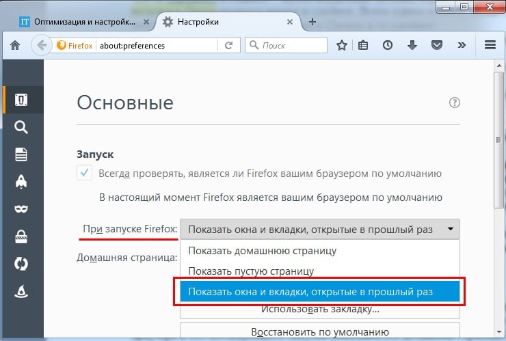Open the hamburger menu button
This screenshot has width=506, height=341.
point(490,46)
